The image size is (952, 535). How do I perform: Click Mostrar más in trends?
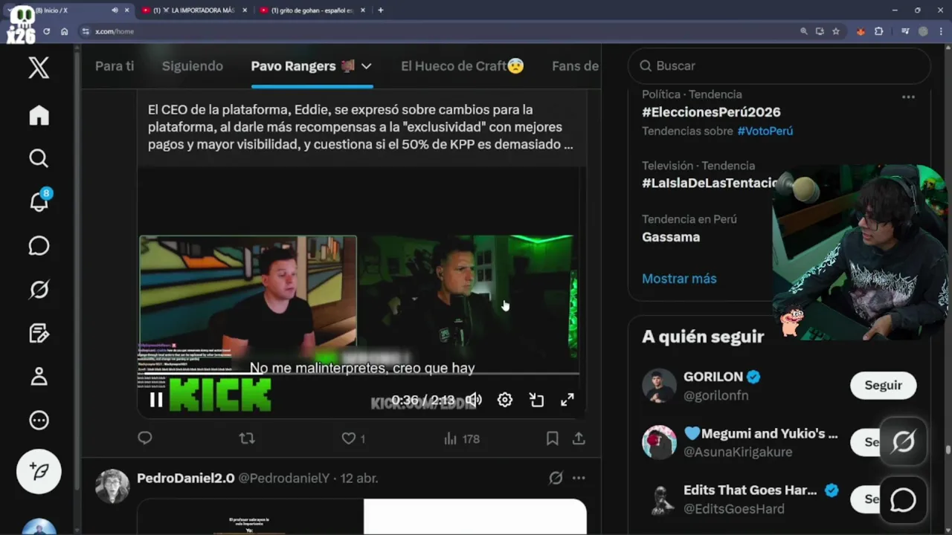click(x=679, y=279)
